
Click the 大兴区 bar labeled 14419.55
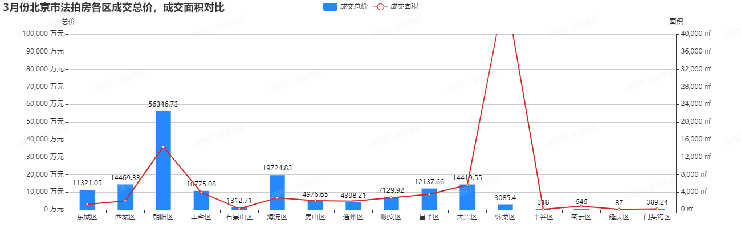pyautogui.click(x=467, y=197)
